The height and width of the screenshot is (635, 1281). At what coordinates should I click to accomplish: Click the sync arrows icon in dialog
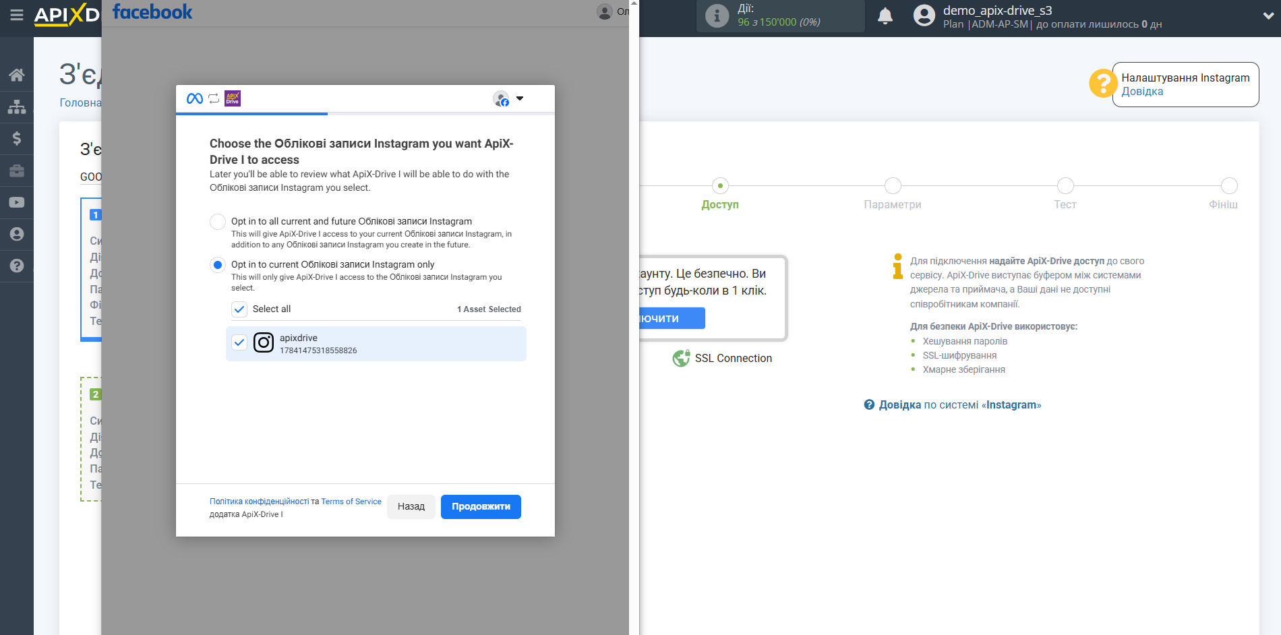(x=214, y=98)
